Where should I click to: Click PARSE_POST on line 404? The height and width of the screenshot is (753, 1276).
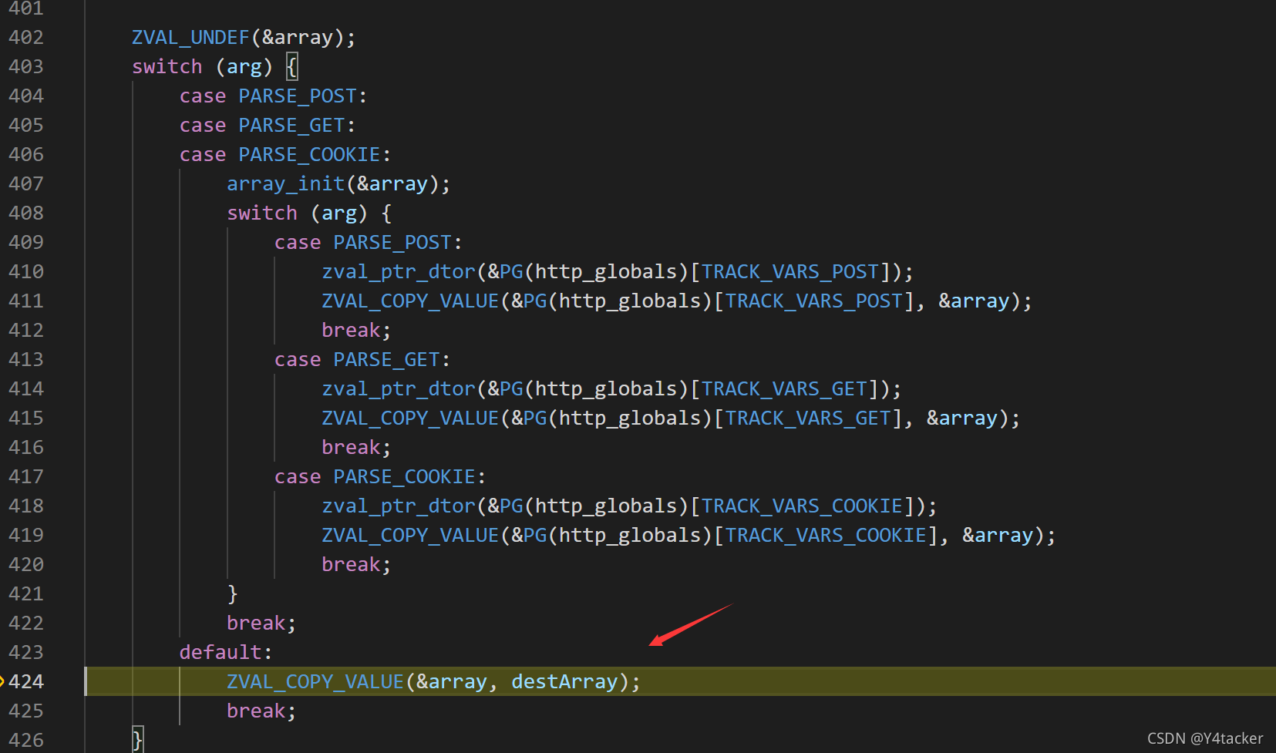coord(298,96)
